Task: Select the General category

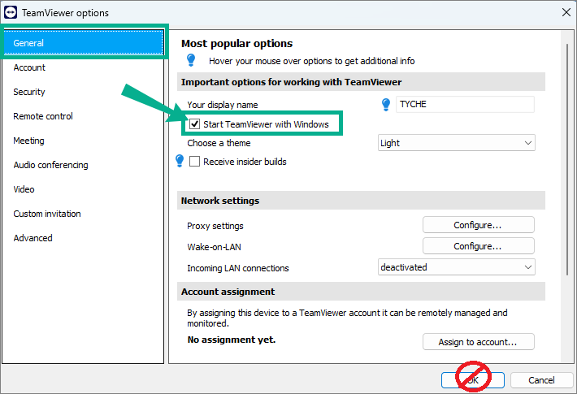Action: point(83,43)
